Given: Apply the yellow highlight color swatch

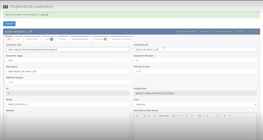Looking at the screenshot, I should coord(174,116).
